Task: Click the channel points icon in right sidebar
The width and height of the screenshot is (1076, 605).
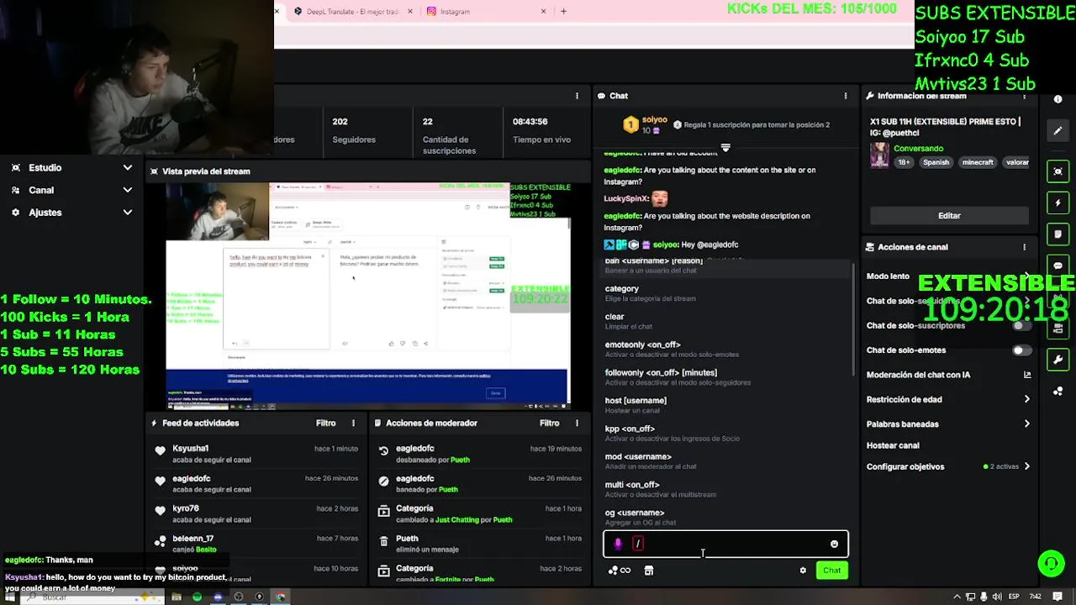Action: pyautogui.click(x=1058, y=391)
